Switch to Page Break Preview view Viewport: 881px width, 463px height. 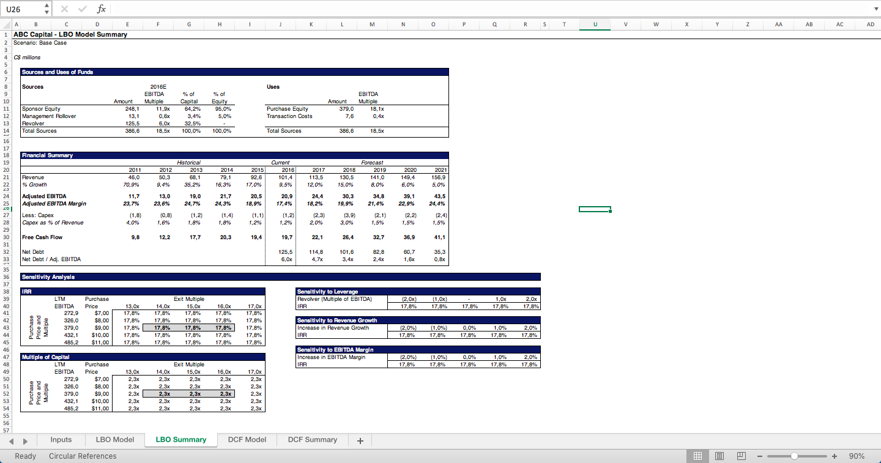click(741, 456)
